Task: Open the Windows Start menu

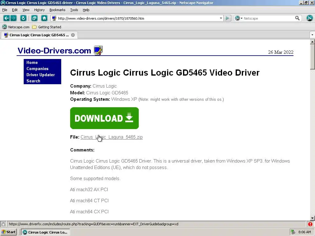Action: [8, 232]
